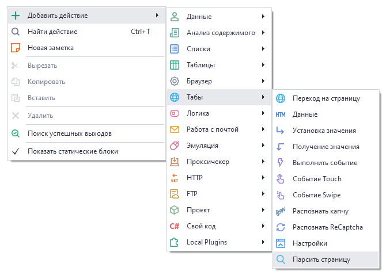Click the puzzle icon for Local Plugins
The image size is (386, 275).
click(x=175, y=242)
